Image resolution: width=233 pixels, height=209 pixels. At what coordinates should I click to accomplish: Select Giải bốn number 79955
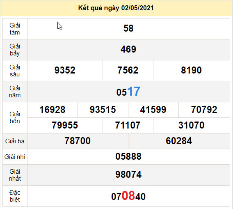(x=65, y=125)
